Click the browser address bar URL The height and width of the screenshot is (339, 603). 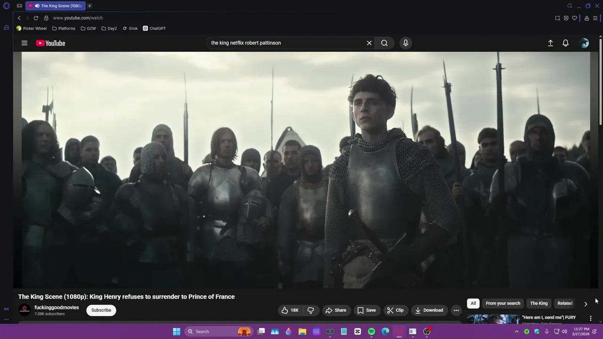coord(78,18)
